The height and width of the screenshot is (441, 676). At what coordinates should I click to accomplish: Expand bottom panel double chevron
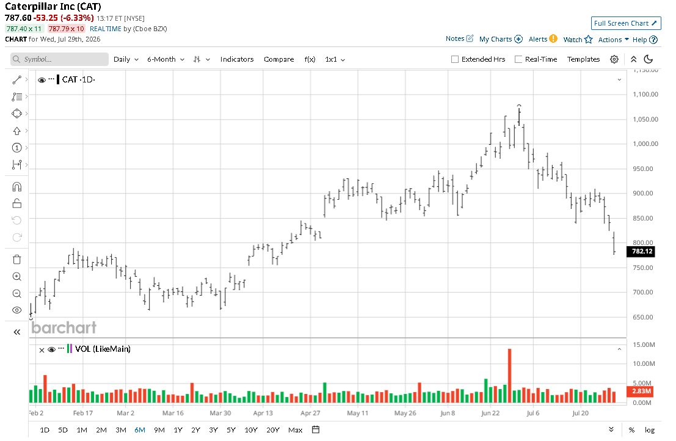[611, 429]
